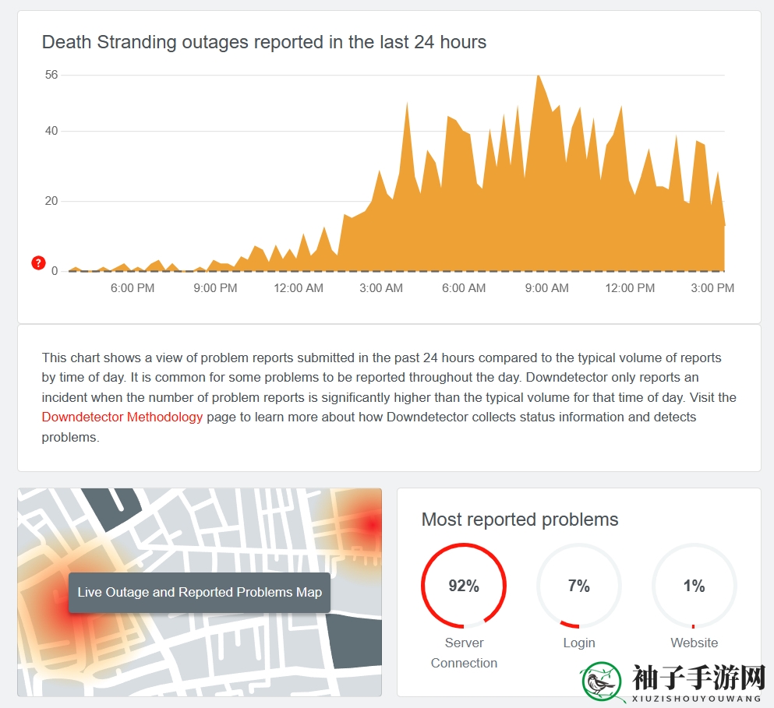Click the Death Stranding outages chart title

[x=264, y=42]
